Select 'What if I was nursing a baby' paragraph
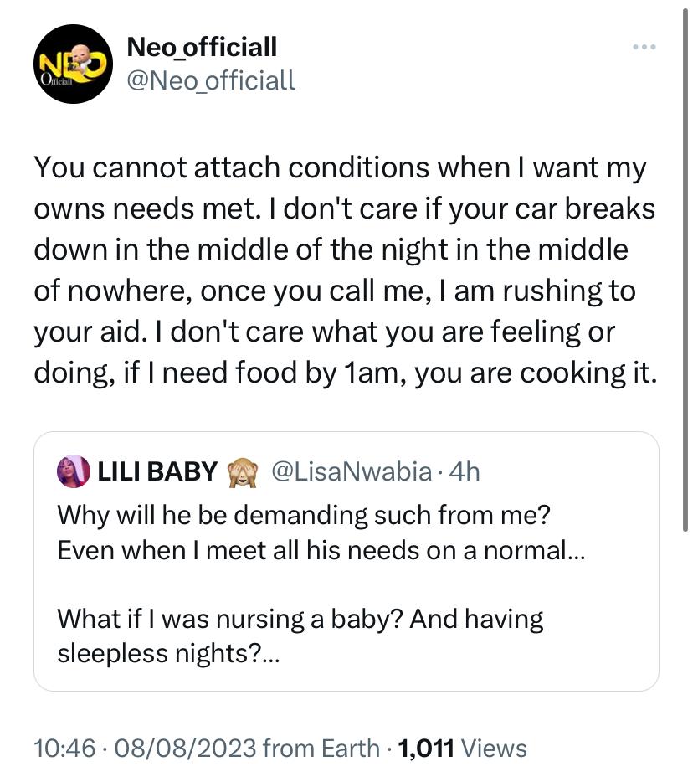This screenshot has height=782, width=693. 300,635
